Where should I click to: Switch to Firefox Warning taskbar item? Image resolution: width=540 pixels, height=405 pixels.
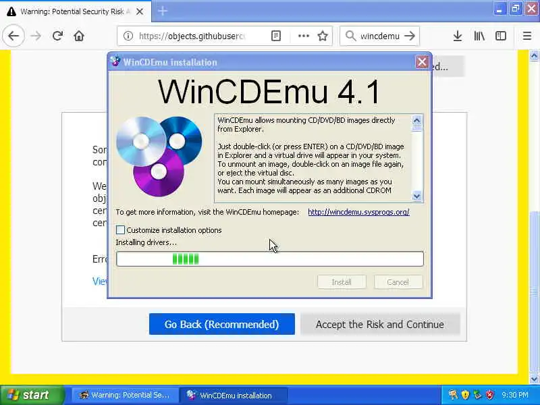(x=125, y=396)
